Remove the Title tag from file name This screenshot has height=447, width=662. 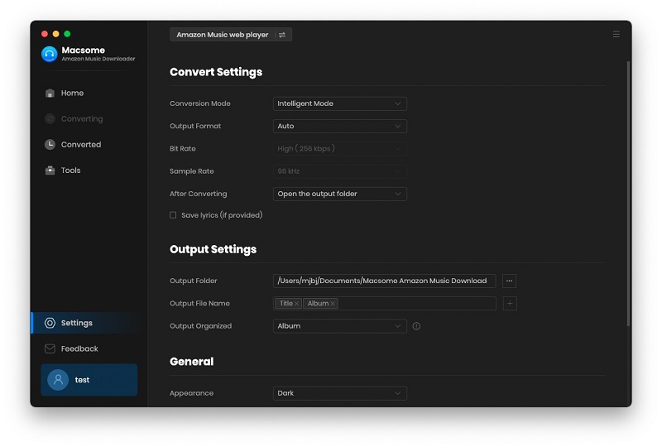tap(297, 303)
